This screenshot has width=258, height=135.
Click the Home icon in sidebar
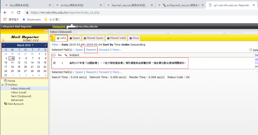click(x=5, y=81)
